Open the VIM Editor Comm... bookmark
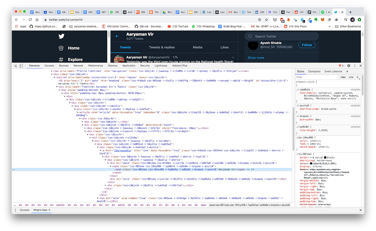Screen dimensions: 376x231 click(x=116, y=26)
